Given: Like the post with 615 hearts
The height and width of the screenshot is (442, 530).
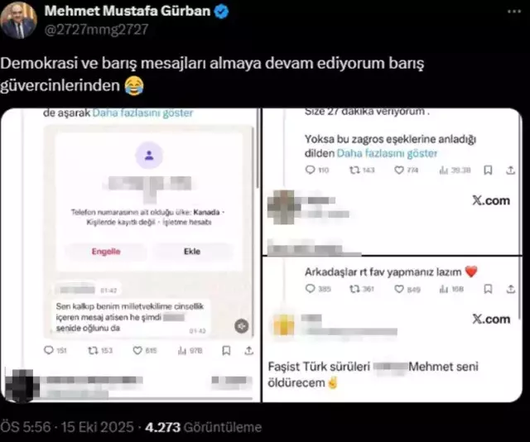Looking at the screenshot, I should tap(137, 351).
